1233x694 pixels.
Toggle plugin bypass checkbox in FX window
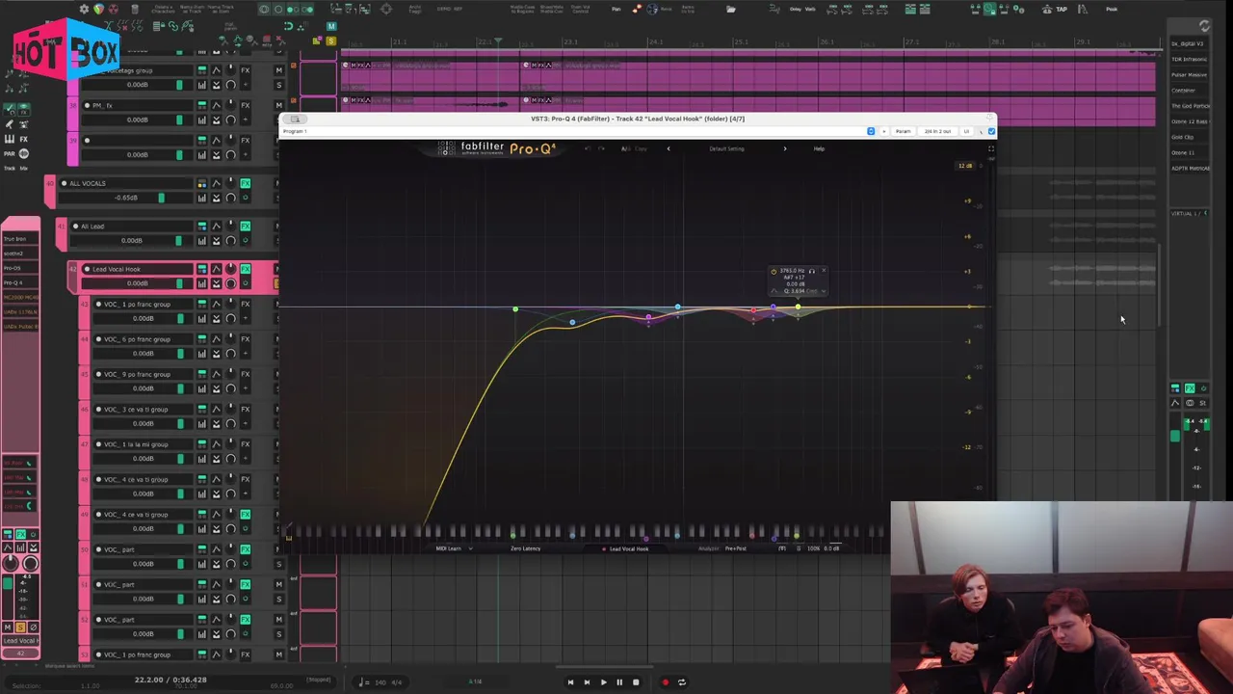coord(991,131)
